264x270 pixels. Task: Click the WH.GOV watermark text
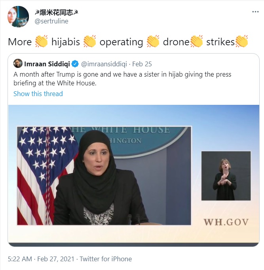pos(226,222)
